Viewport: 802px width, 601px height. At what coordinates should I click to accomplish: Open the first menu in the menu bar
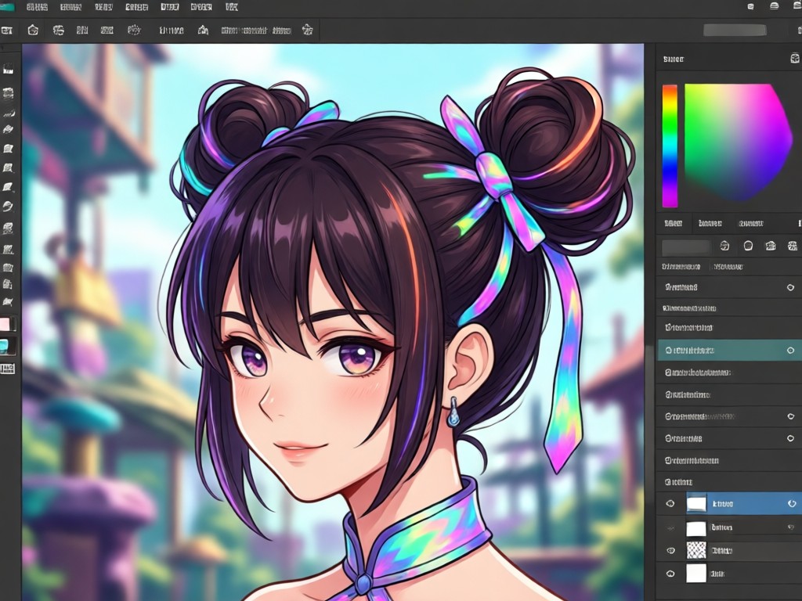[37, 7]
